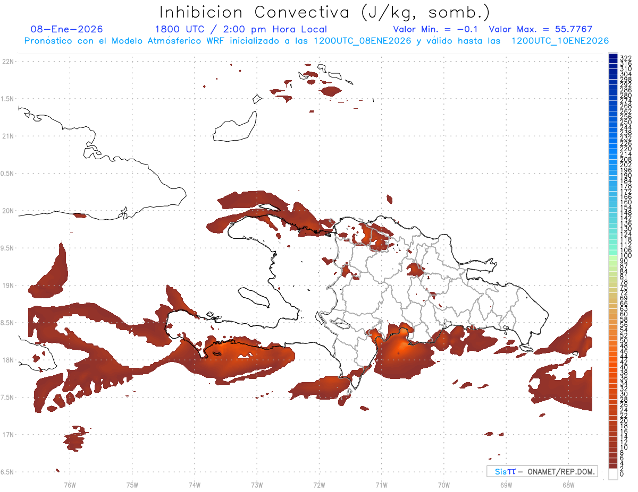Click the '0.5N' latitude label
638x492 pixels.
click(8, 174)
